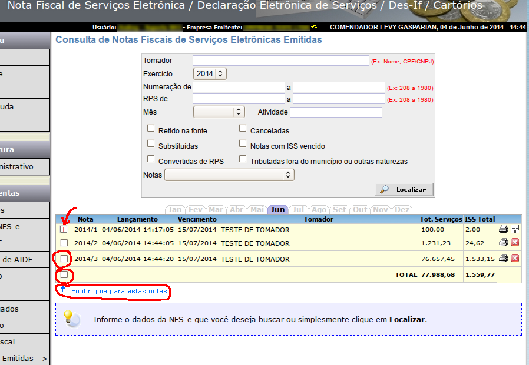The height and width of the screenshot is (365, 529).
Task: Print nota 2014/3 using printer icon
Action: click(503, 258)
